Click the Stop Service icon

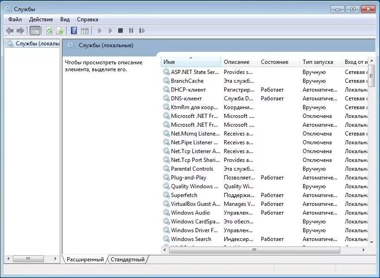(x=120, y=31)
